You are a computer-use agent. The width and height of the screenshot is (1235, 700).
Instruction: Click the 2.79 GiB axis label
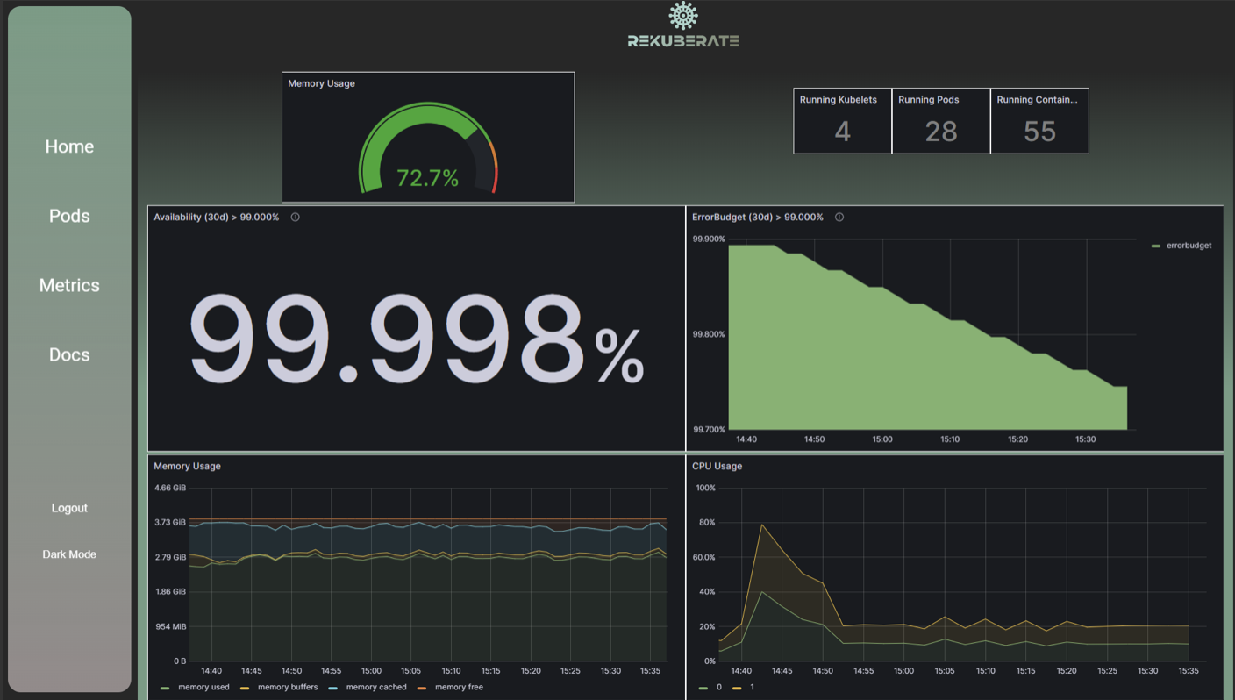(170, 557)
